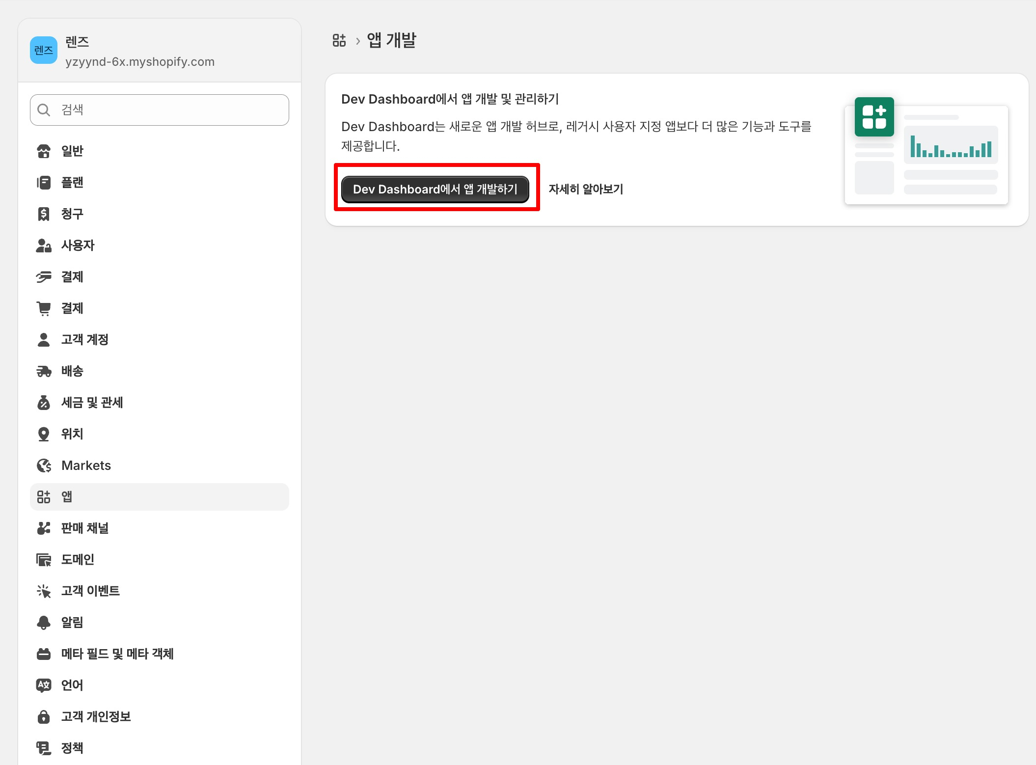Viewport: 1036px width, 765px height.
Task: Click the Dev Dashboard illustration thumbnail
Action: (926, 150)
